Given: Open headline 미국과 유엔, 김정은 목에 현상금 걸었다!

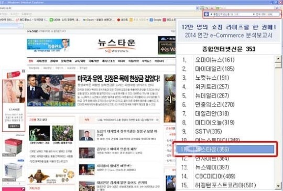Looking at the screenshot, I should coord(118,79).
